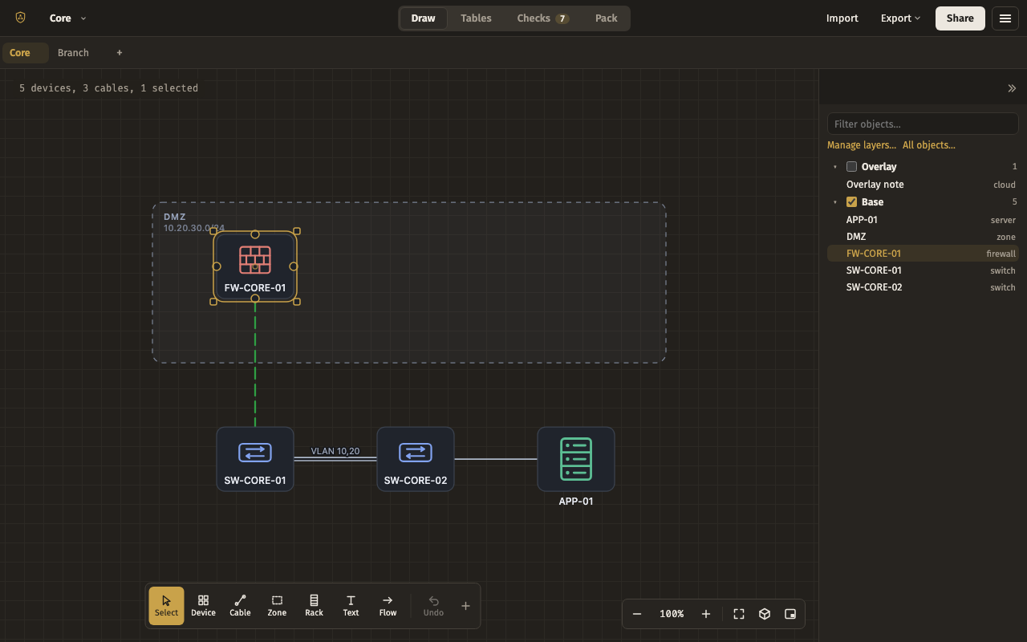Image resolution: width=1027 pixels, height=642 pixels.
Task: Zoom out with the minus icon
Action: pyautogui.click(x=637, y=614)
